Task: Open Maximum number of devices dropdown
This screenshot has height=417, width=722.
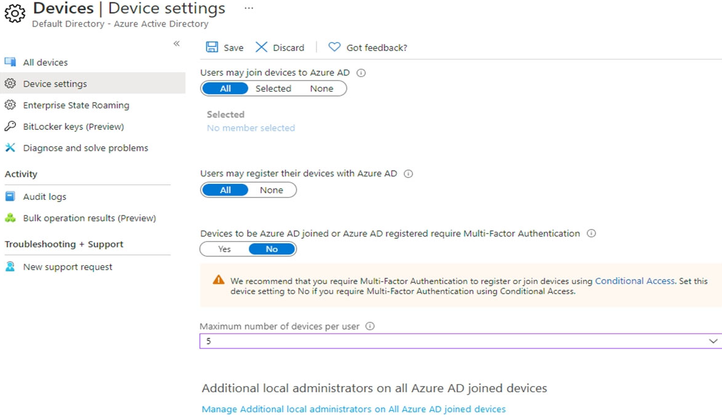Action: point(713,341)
